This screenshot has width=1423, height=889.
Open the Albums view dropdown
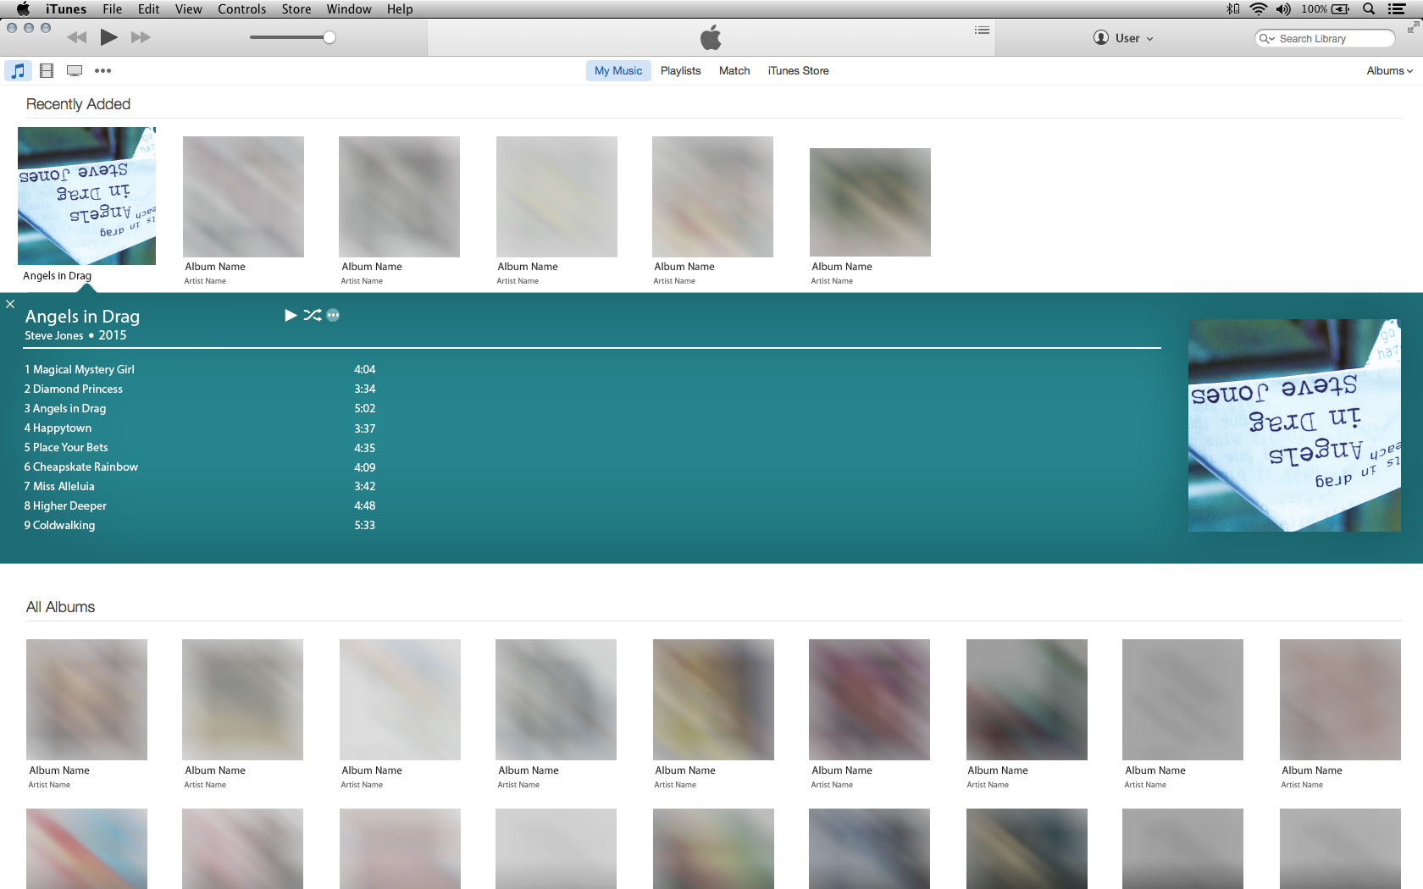[1390, 71]
